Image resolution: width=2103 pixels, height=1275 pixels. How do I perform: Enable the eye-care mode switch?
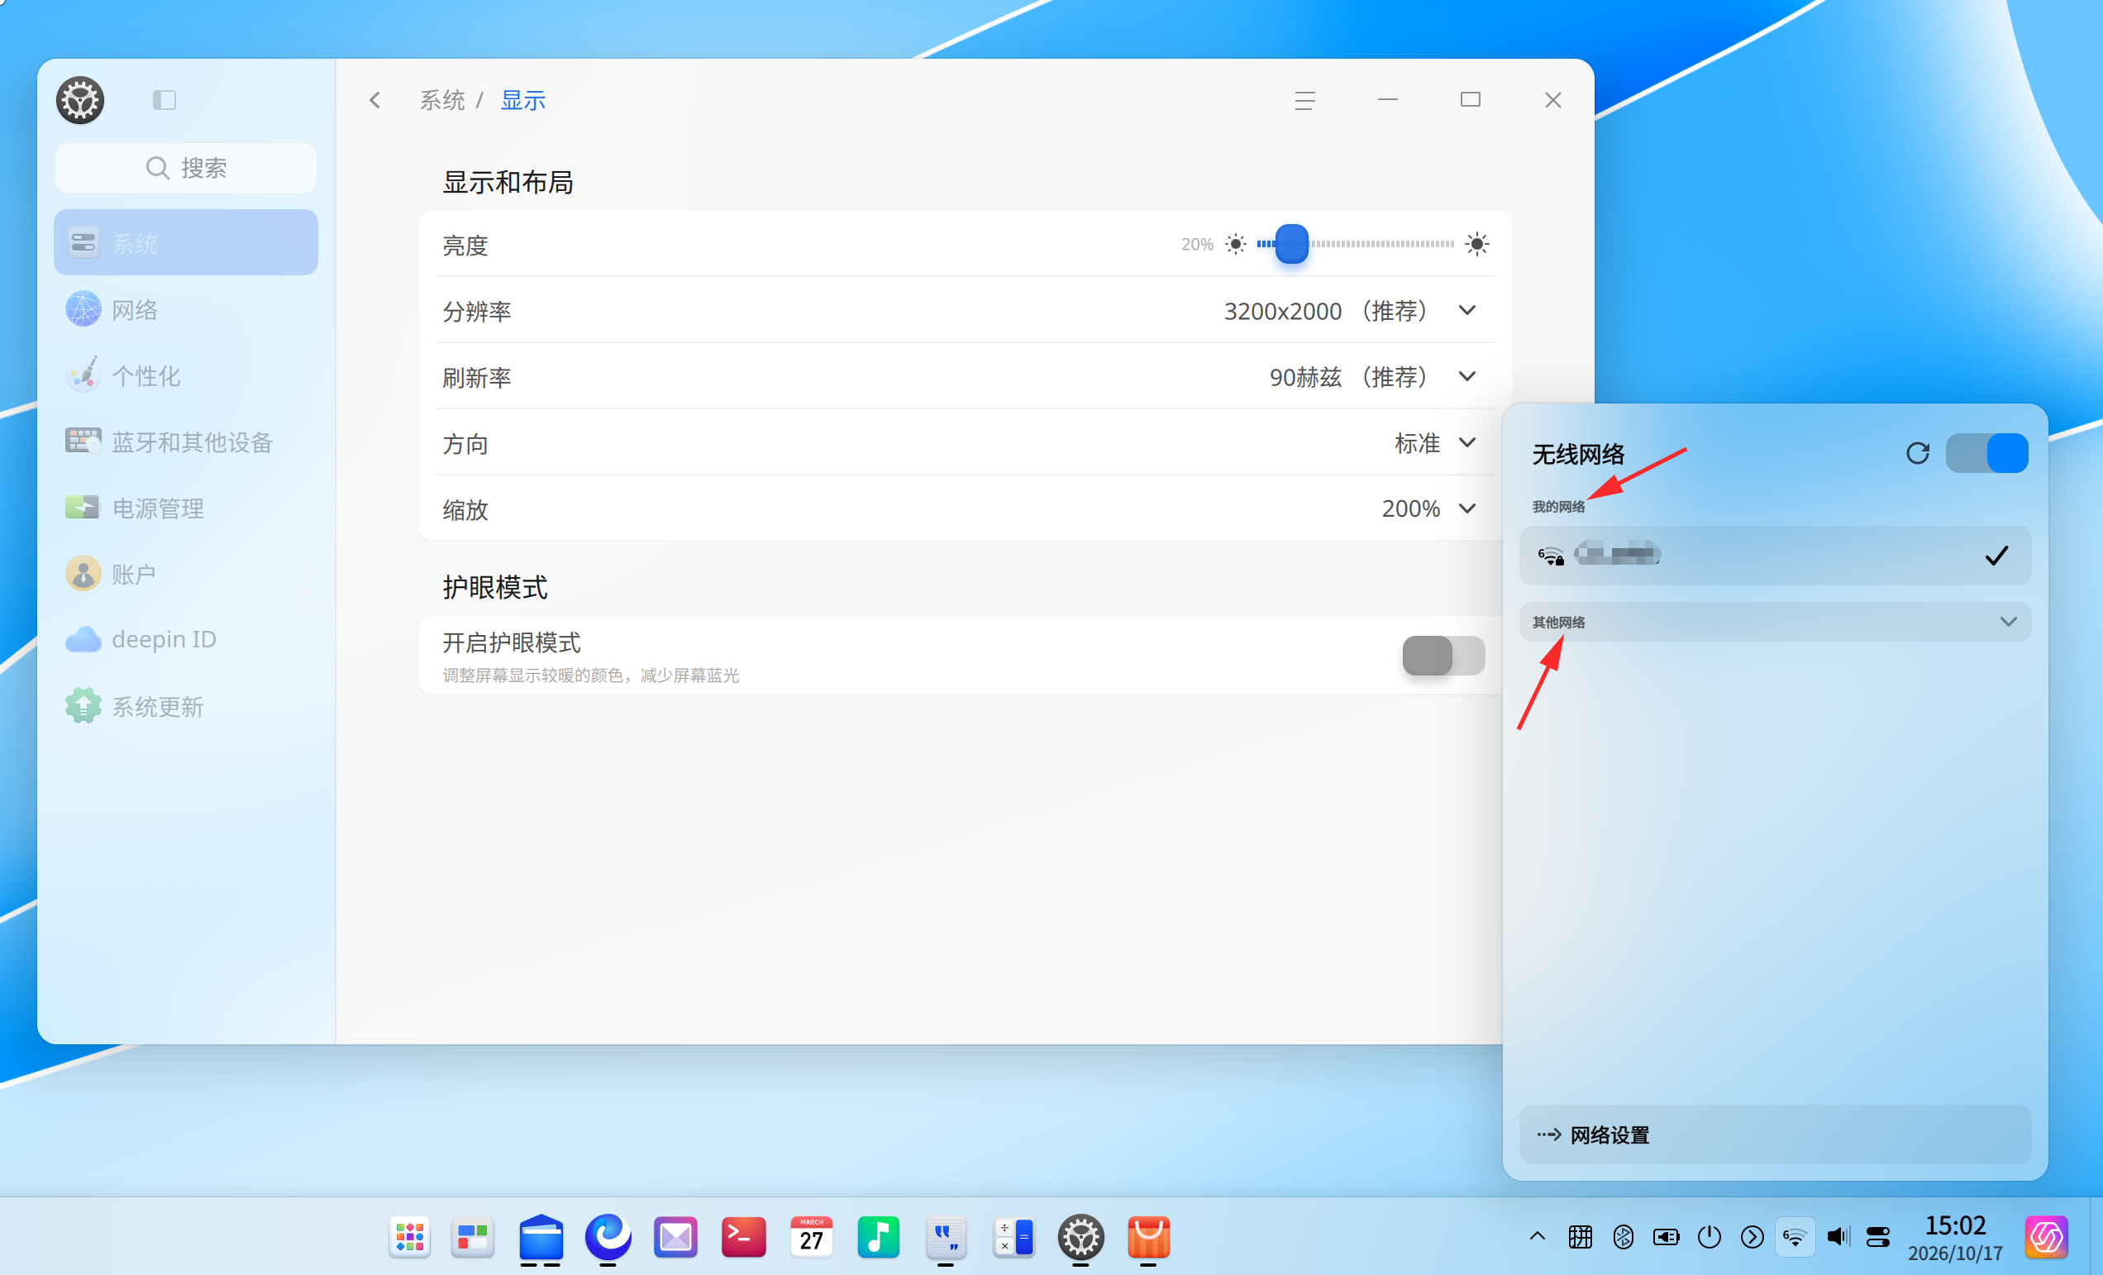pos(1443,656)
